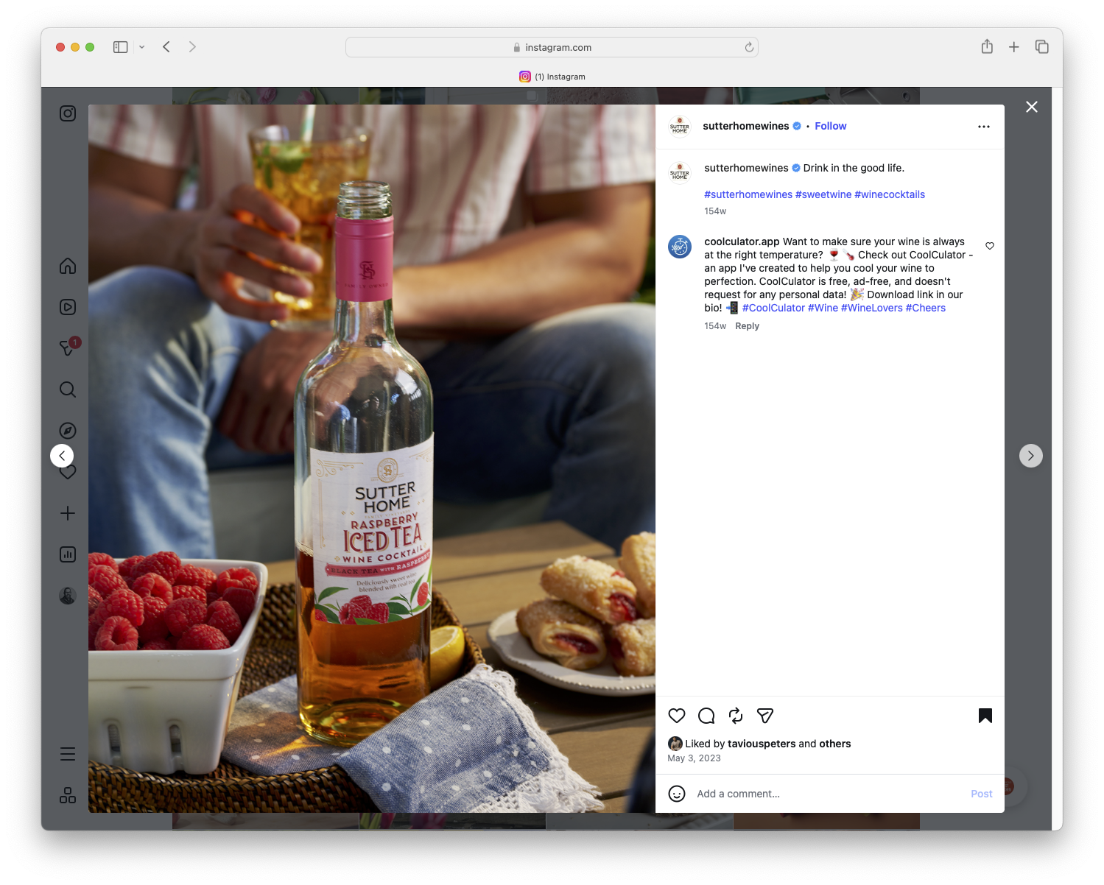Open Safari sidebar dropdown chevron
The height and width of the screenshot is (885, 1104).
tap(141, 47)
